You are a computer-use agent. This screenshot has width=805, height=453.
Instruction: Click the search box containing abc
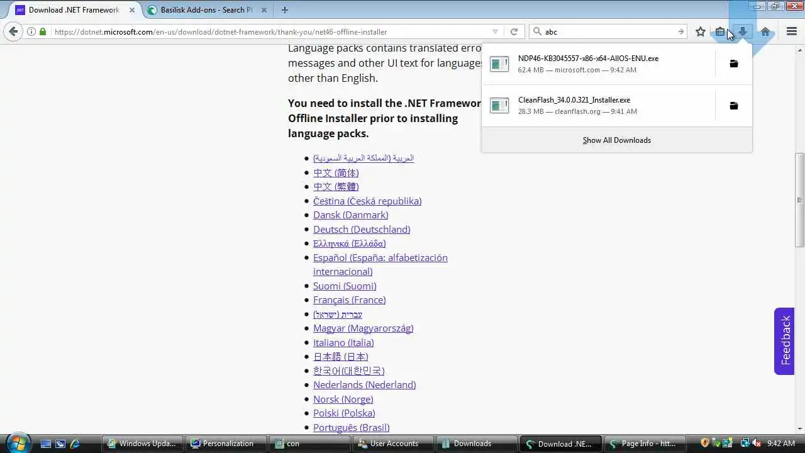[x=609, y=31]
